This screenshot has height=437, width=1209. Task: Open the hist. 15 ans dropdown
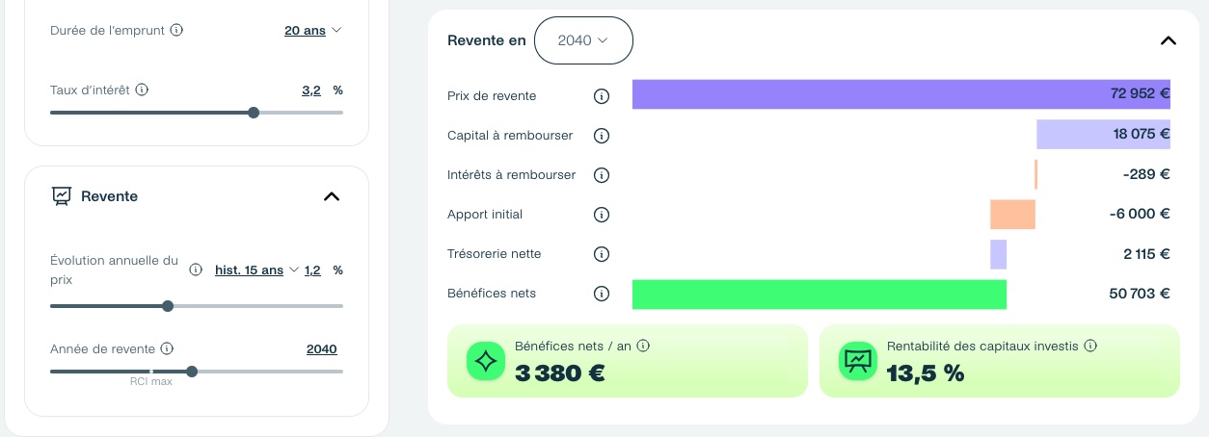(x=256, y=270)
